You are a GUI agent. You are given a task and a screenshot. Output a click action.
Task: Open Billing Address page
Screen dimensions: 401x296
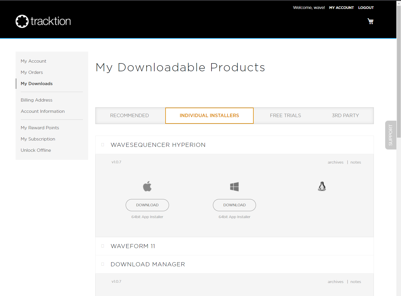tap(37, 100)
